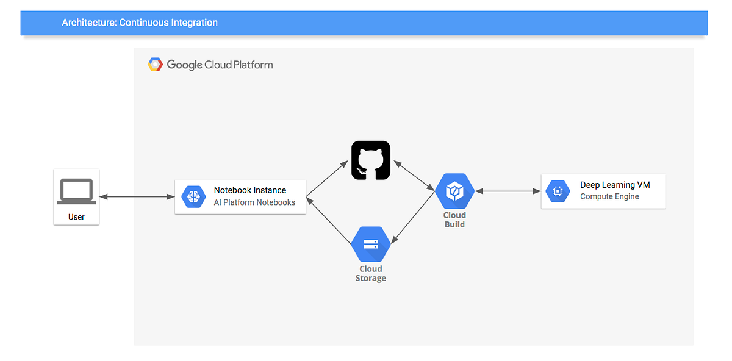Select the Cloud Storage hexagon icon
This screenshot has height=361, width=732.
371,243
